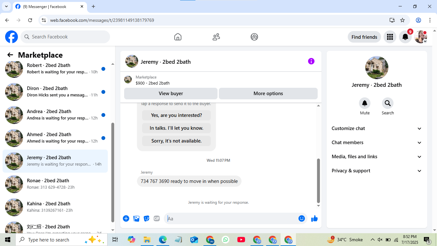Open the Jeremy listing thumbnail in chat header
Viewport: 437px width, 246px height.
(132, 61)
